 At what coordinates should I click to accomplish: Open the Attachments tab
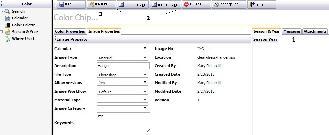click(315, 31)
